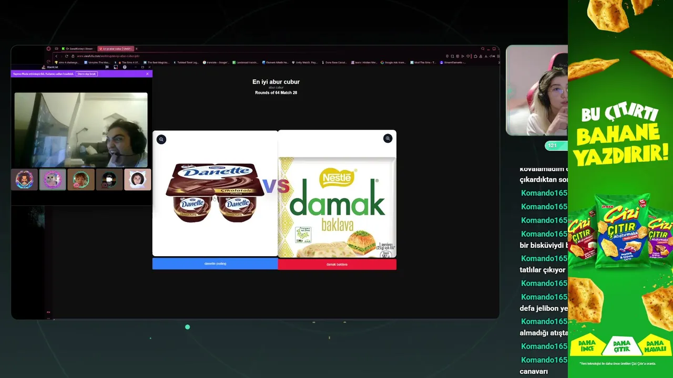This screenshot has width=673, height=378.
Task: Open 'The Sims 4' bookmark
Action: [129, 62]
